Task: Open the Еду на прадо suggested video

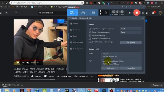Action: pos(132,80)
